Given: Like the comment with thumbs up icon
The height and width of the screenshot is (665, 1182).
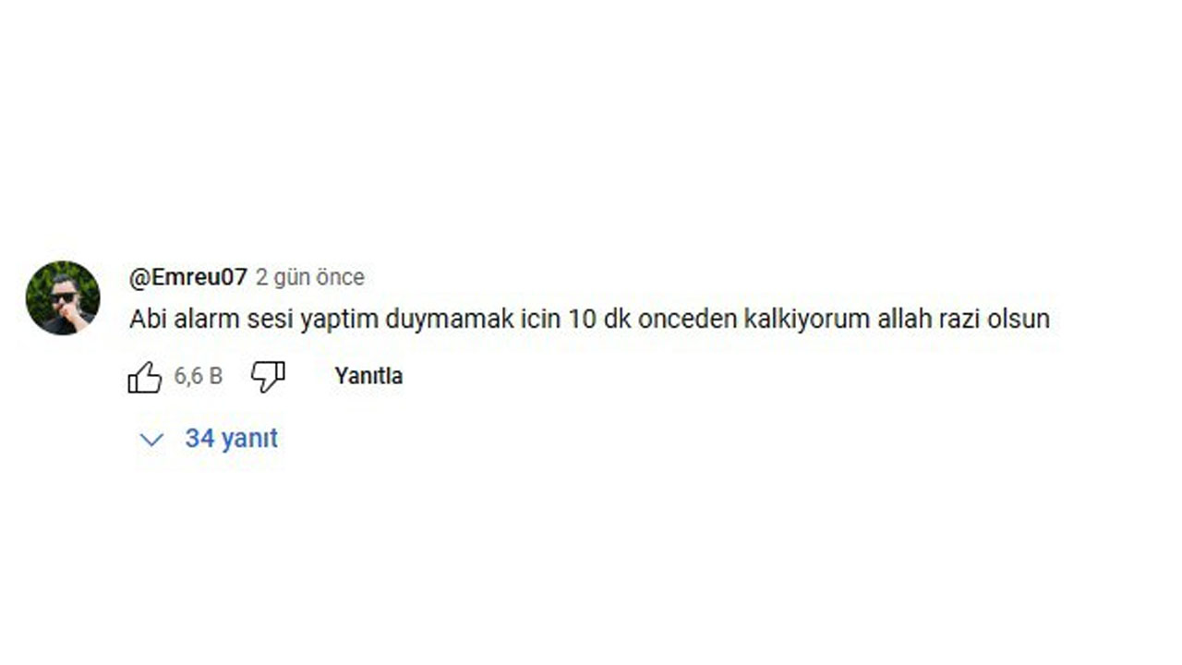Looking at the screenshot, I should tap(145, 377).
